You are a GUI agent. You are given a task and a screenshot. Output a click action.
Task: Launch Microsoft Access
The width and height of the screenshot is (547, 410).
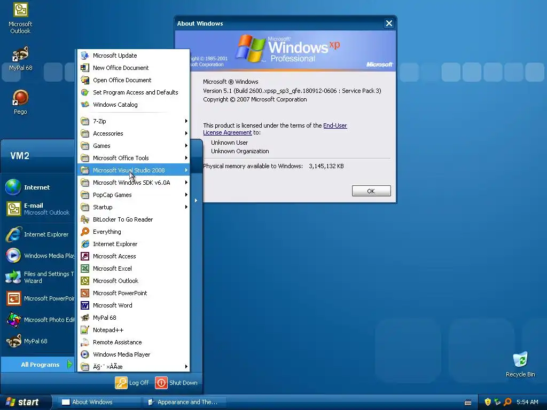(x=133, y=256)
